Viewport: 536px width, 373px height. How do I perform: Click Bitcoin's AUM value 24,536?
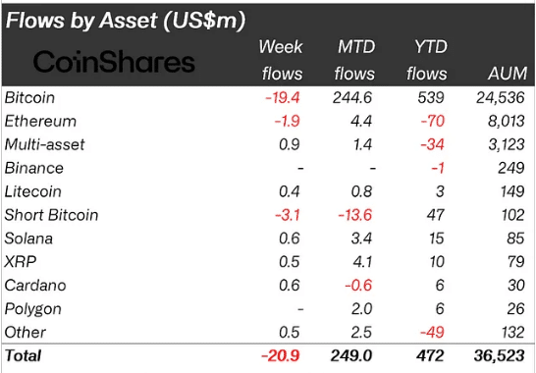point(500,98)
